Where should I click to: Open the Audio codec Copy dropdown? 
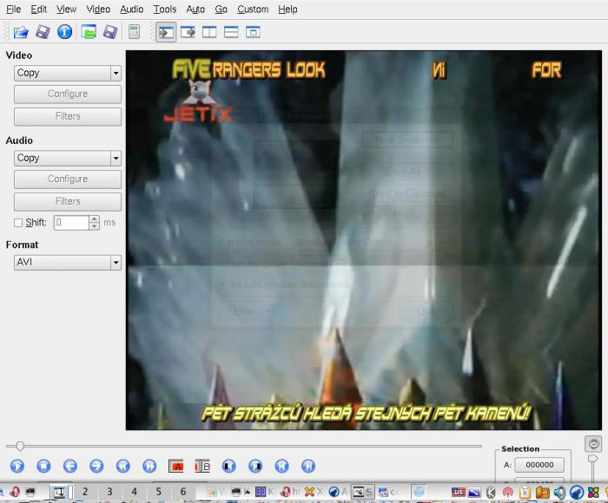tap(68, 158)
